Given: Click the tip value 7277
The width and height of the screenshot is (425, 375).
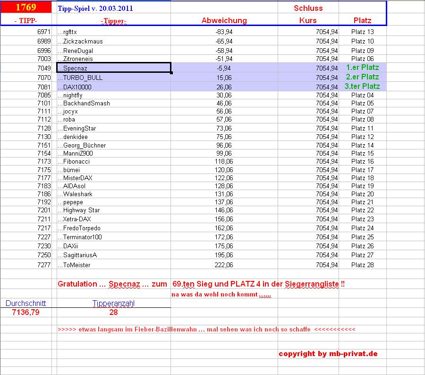Looking at the screenshot, I should tap(44, 265).
